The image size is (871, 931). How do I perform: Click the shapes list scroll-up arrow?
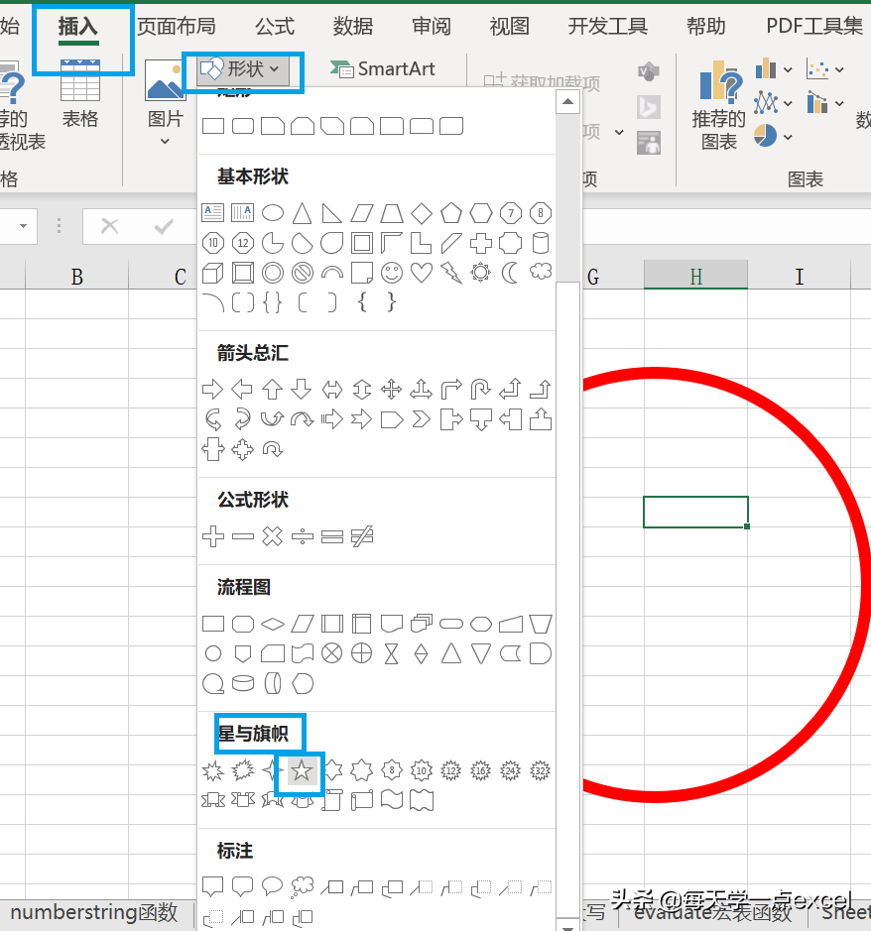point(568,102)
